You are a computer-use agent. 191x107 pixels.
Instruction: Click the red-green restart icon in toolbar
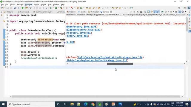(x=27, y=8)
